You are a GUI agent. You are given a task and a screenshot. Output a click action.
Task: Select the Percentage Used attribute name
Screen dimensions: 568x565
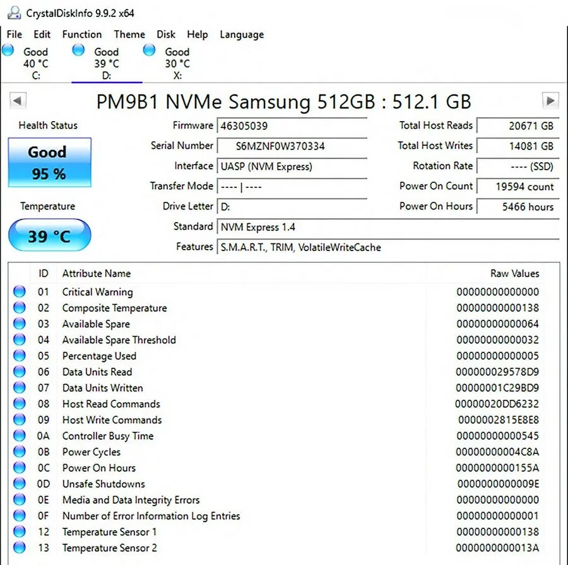click(x=99, y=356)
